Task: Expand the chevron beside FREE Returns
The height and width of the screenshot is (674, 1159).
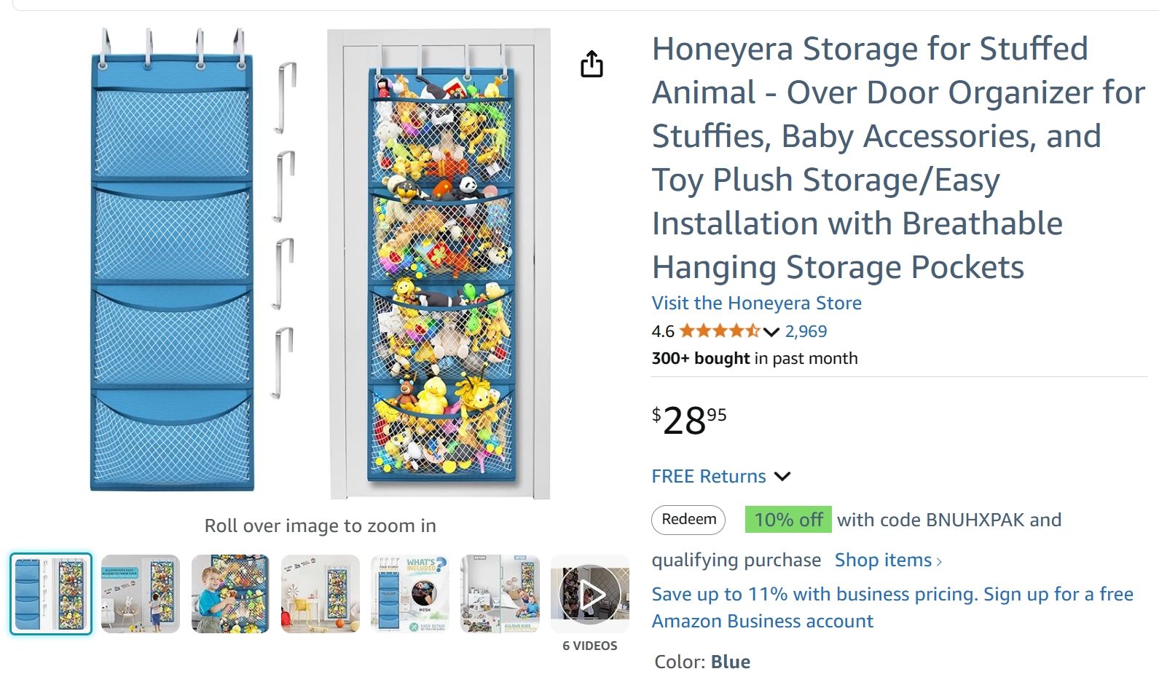Action: 782,477
